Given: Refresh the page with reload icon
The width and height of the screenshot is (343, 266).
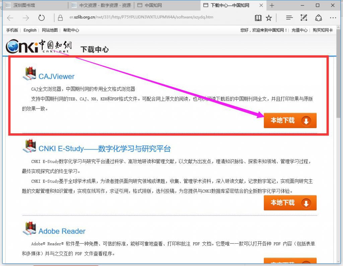Looking at the screenshot, I should tap(42, 18).
